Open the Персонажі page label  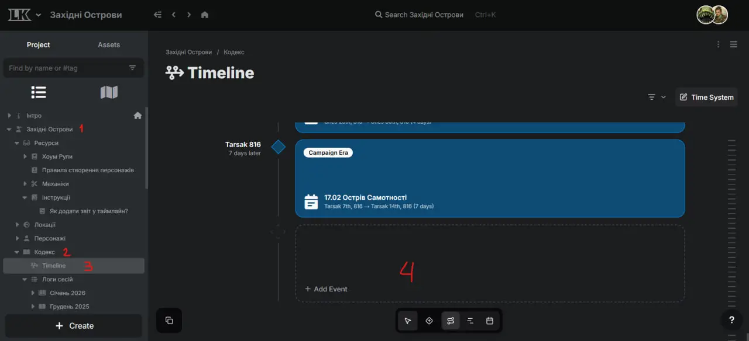click(x=50, y=238)
